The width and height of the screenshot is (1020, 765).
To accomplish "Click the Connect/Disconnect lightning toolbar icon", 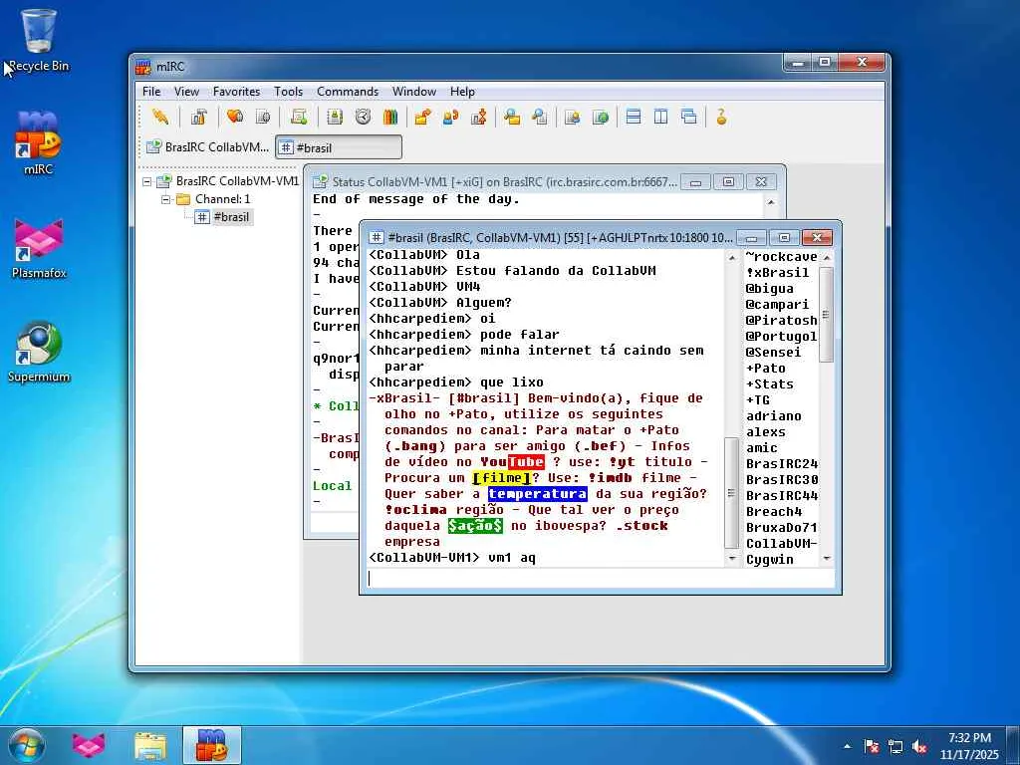I will pos(160,118).
